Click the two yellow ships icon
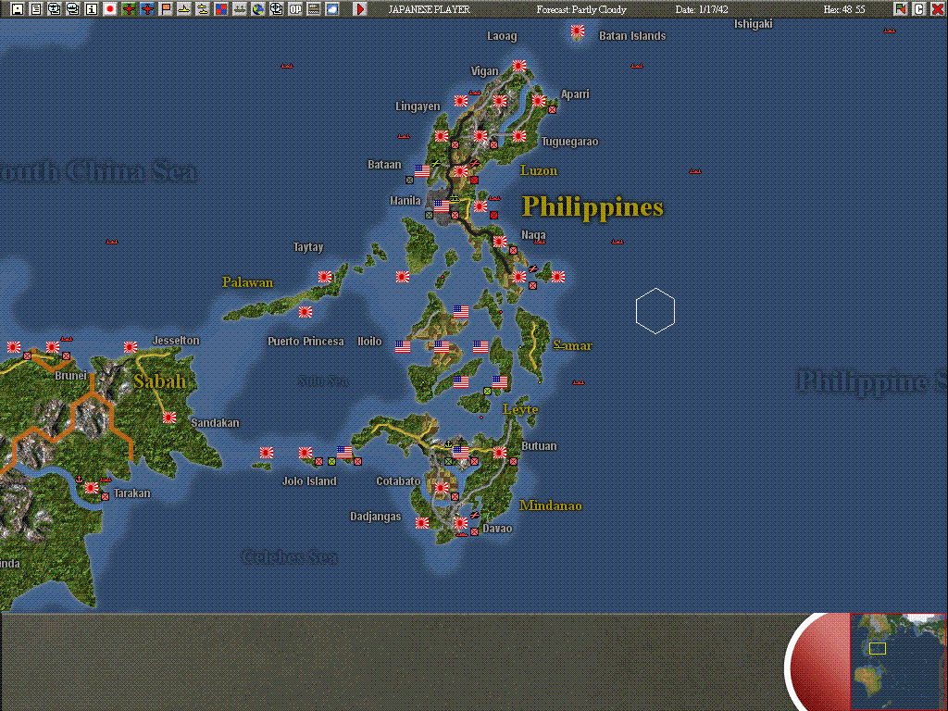The image size is (948, 711). click(203, 9)
